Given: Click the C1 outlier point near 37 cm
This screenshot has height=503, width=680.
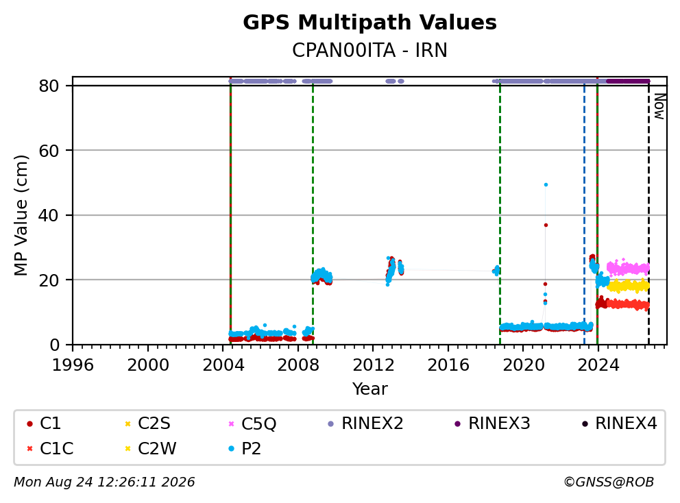Looking at the screenshot, I should click(x=546, y=225).
